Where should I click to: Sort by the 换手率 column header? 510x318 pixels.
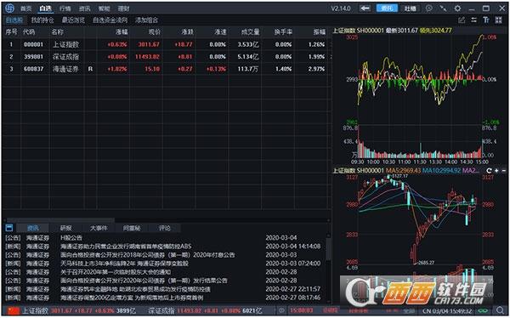coord(283,32)
